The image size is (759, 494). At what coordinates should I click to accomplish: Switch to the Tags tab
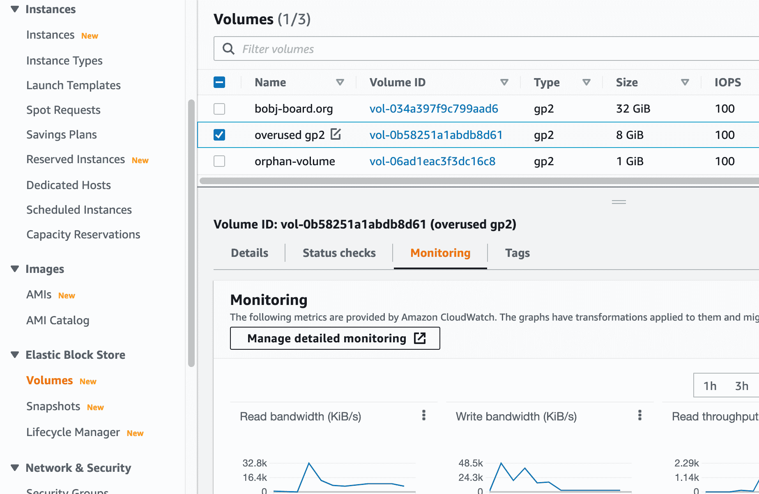(x=517, y=253)
